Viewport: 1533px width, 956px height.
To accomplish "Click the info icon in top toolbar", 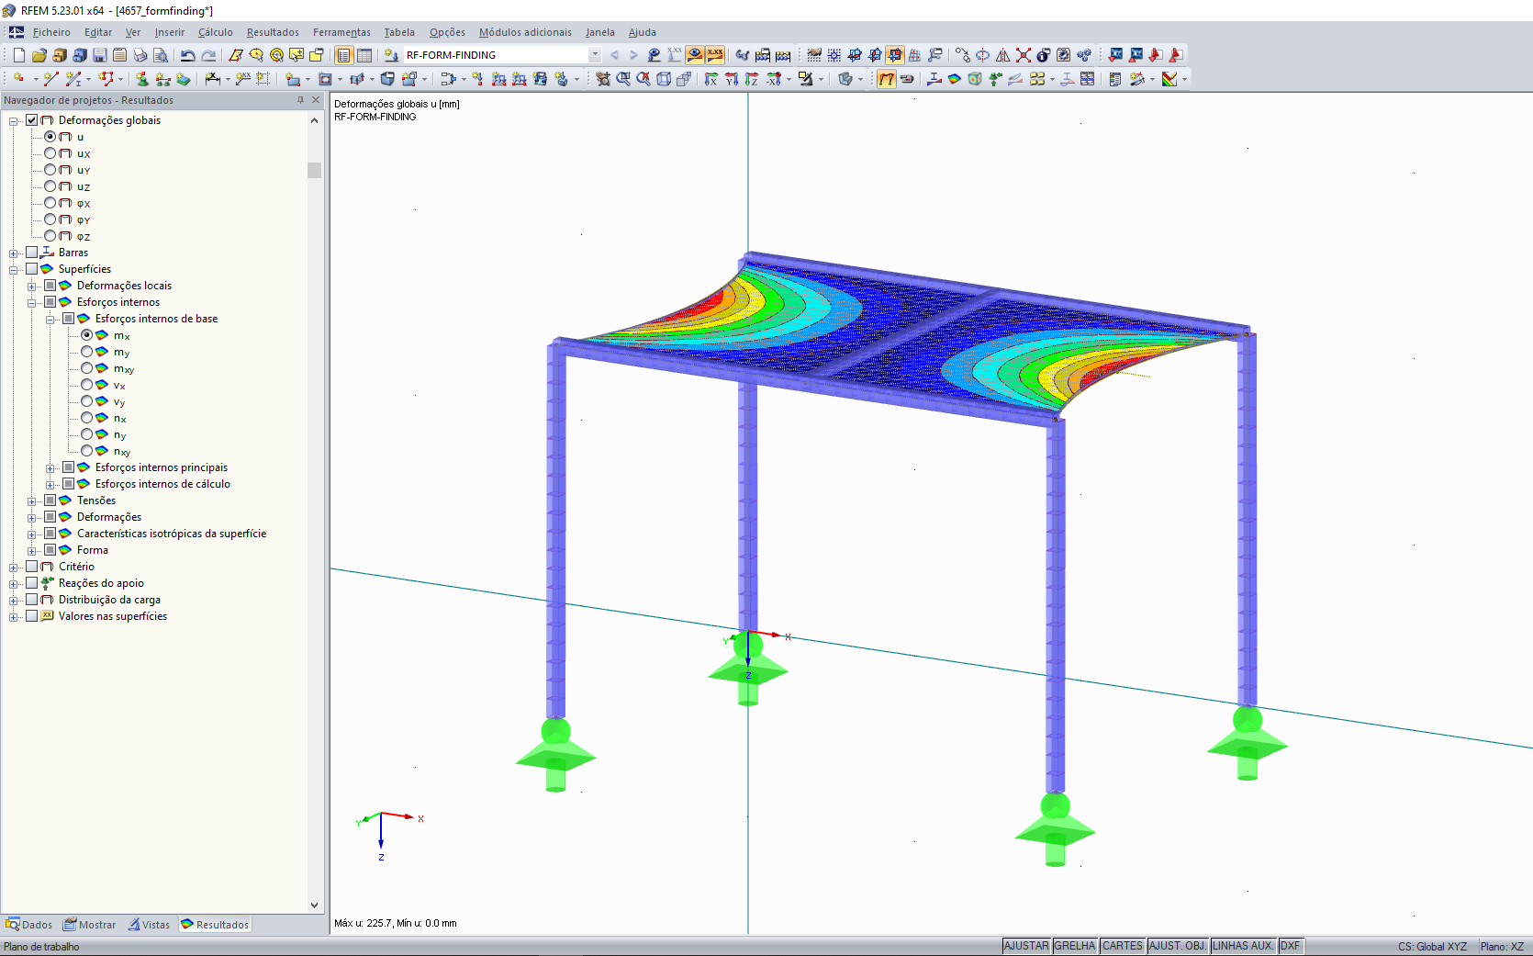I will point(1044,55).
